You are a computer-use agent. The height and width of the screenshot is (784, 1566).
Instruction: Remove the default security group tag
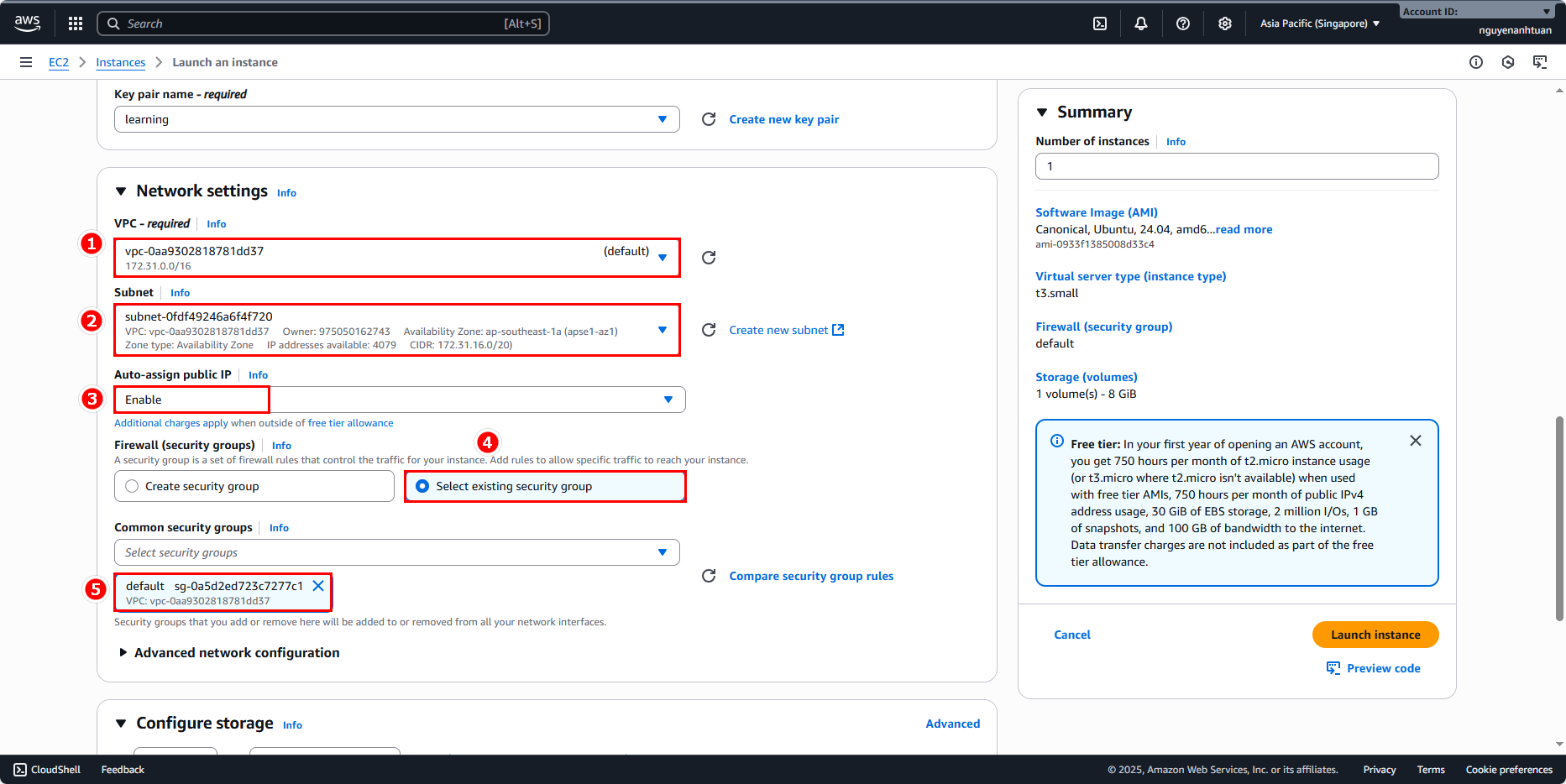pos(318,586)
